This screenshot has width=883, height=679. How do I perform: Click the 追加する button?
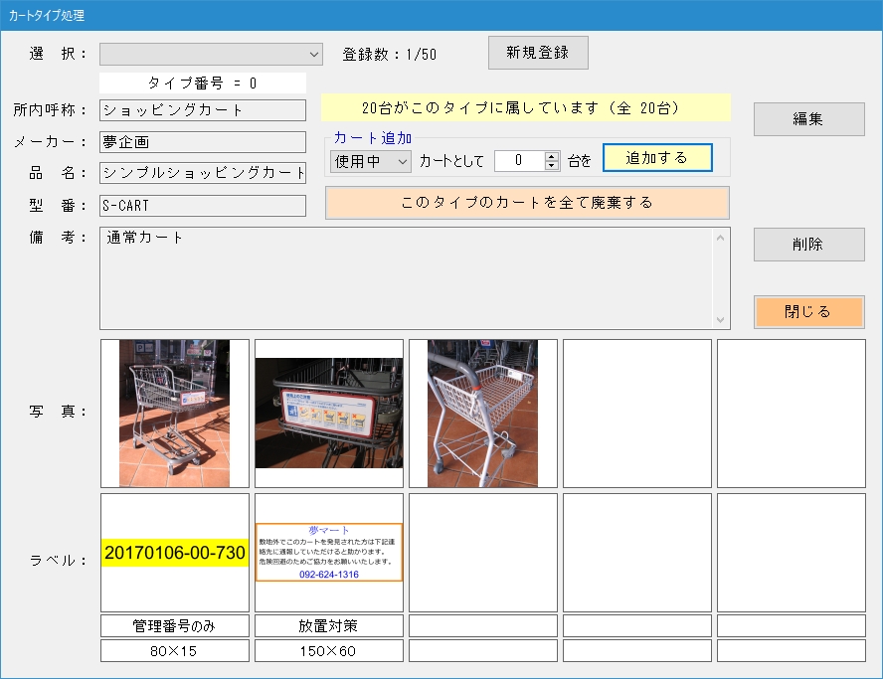coord(657,158)
